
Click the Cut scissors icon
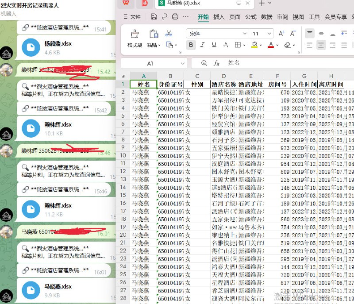(169, 33)
